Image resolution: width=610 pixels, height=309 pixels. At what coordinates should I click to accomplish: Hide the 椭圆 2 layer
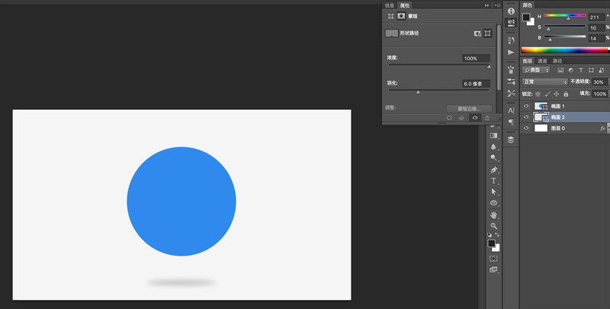(x=526, y=117)
